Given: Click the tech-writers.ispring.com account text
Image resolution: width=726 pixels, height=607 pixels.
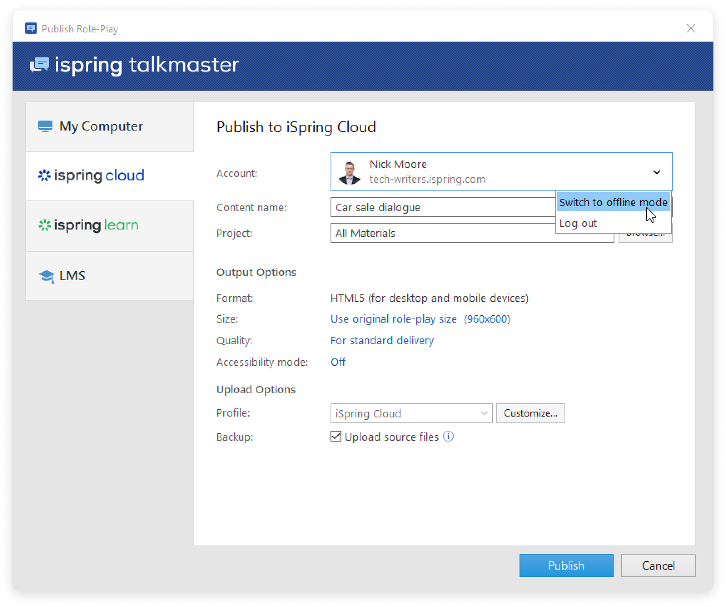Looking at the screenshot, I should [427, 179].
